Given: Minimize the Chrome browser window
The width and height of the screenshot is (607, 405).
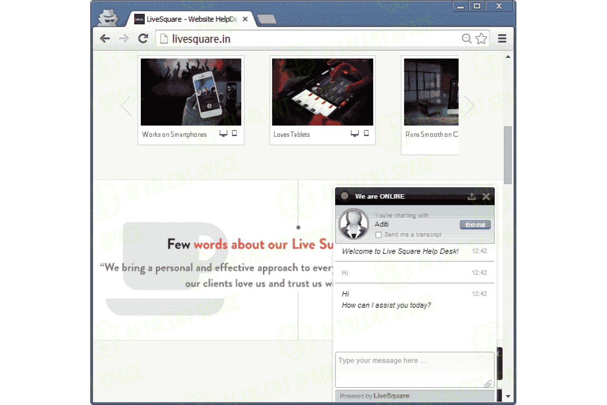Looking at the screenshot, I should pos(461,6).
